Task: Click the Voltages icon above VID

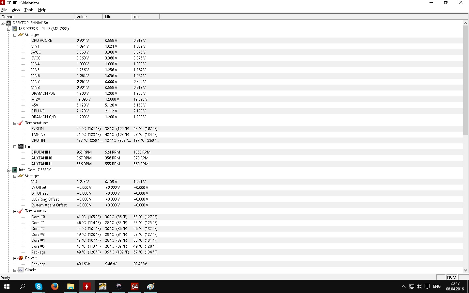Action: pyautogui.click(x=21, y=176)
